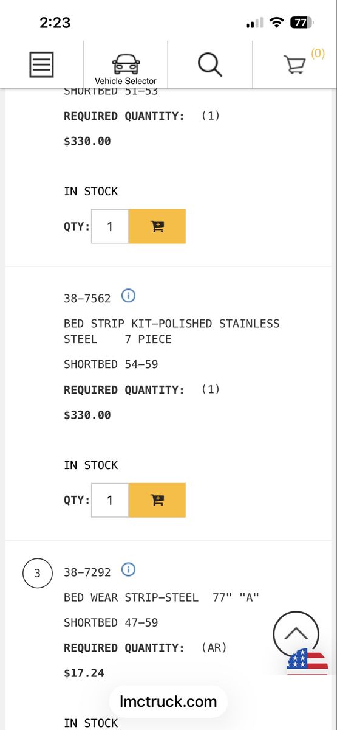The image size is (337, 730).
Task: Add the 54-59 bed strip kit to cart
Action: tap(157, 500)
